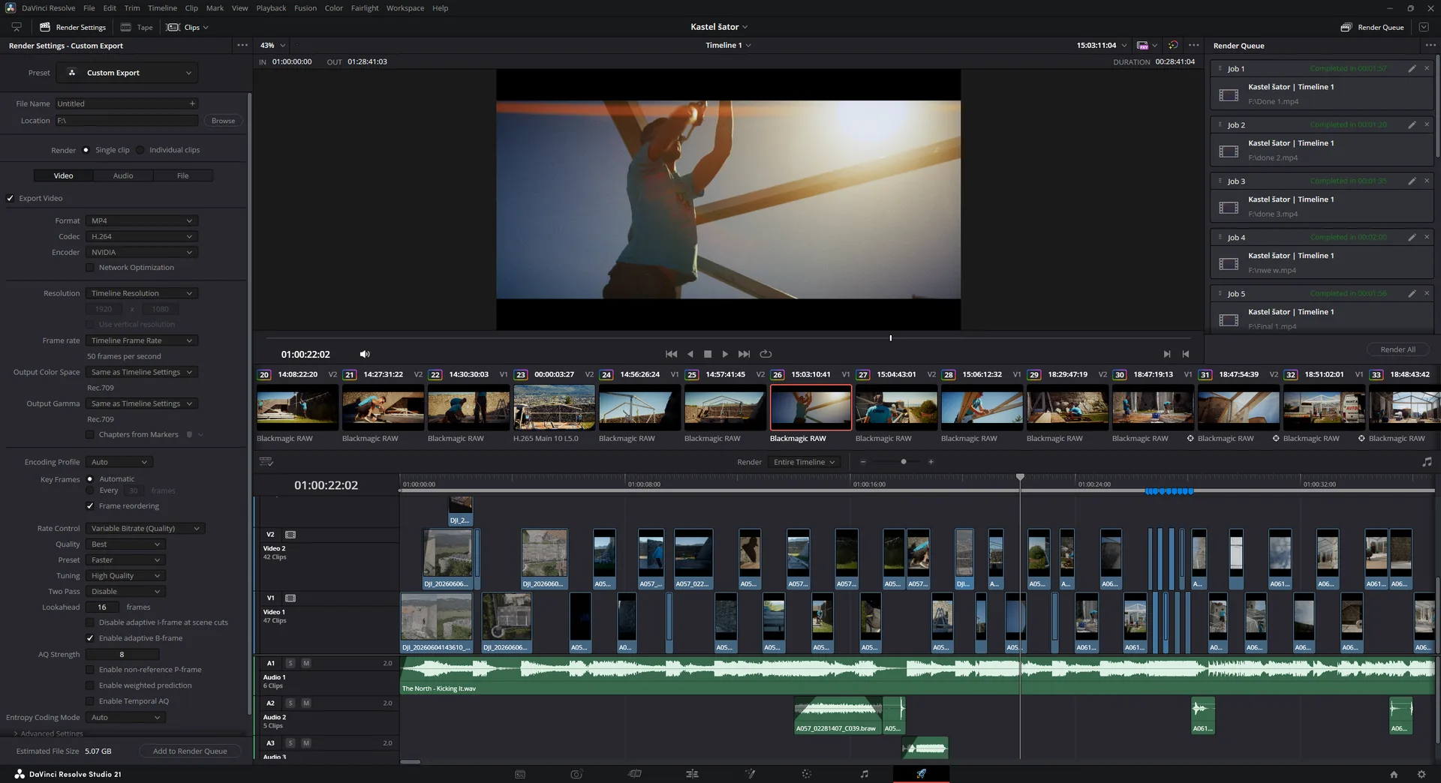Toggle Enable adaptive B-frame checkbox
This screenshot has height=783, width=1441.
tap(90, 638)
